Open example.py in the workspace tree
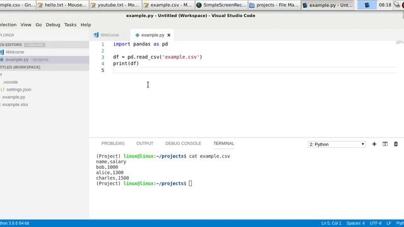The image size is (404, 227). [x=14, y=97]
